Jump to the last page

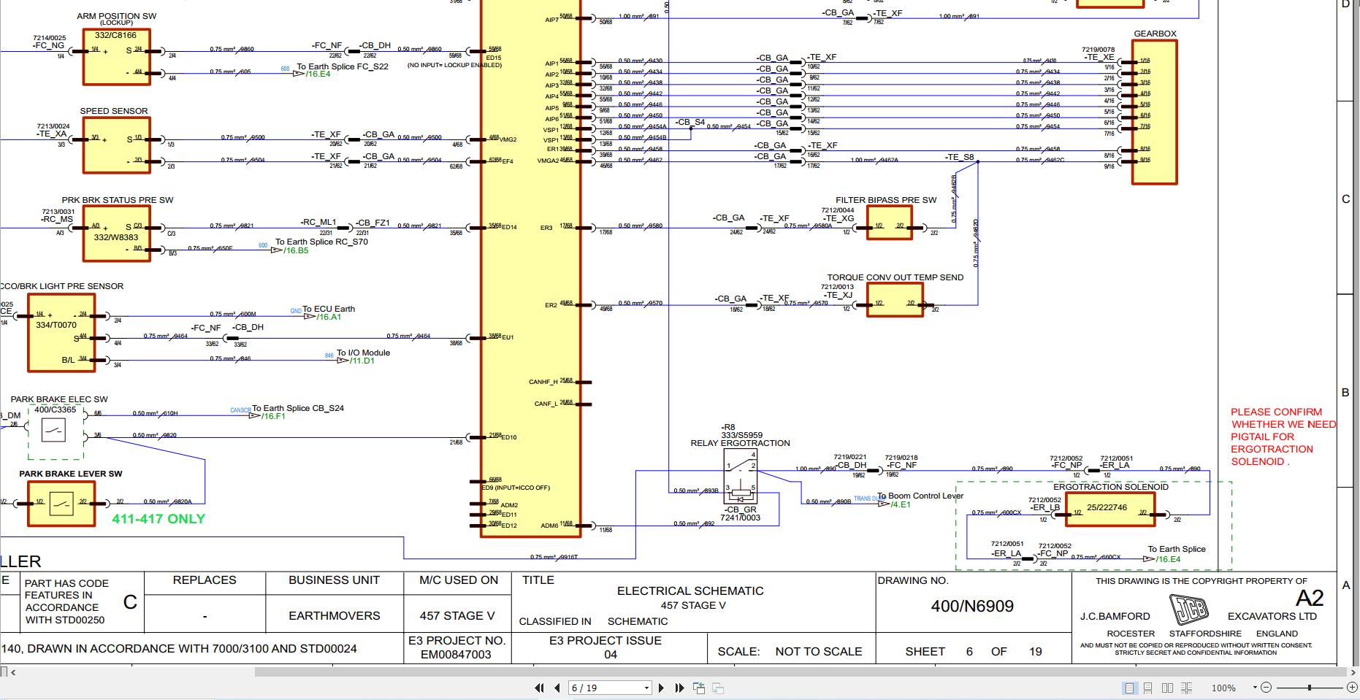pos(679,688)
